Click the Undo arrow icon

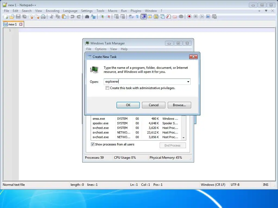pos(72,17)
